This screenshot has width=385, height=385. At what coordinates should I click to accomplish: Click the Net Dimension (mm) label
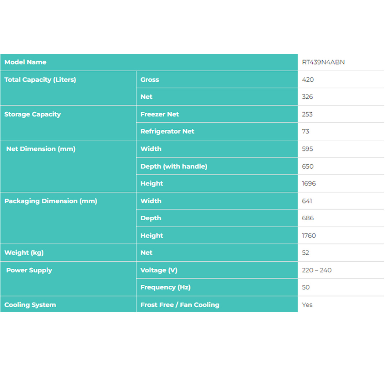coord(41,149)
